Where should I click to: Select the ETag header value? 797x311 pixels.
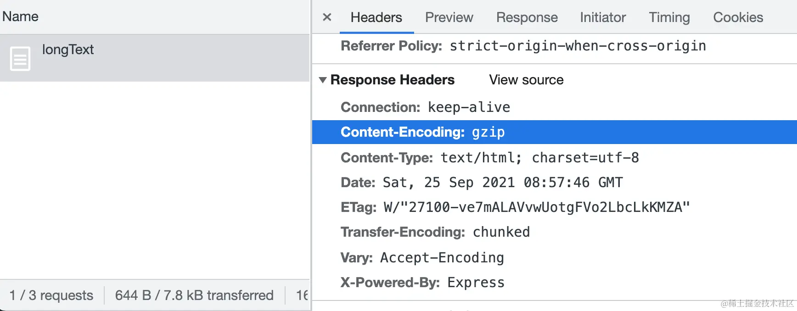537,207
